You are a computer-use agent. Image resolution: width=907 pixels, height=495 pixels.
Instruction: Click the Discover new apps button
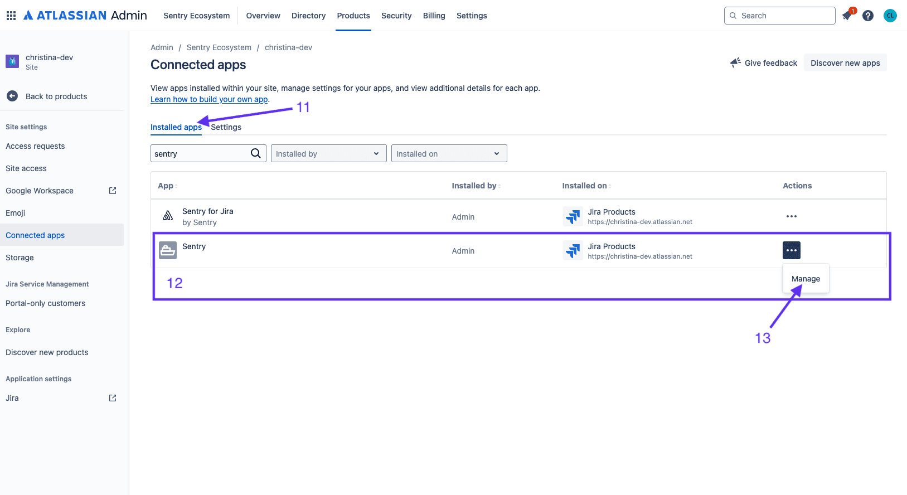click(x=845, y=63)
